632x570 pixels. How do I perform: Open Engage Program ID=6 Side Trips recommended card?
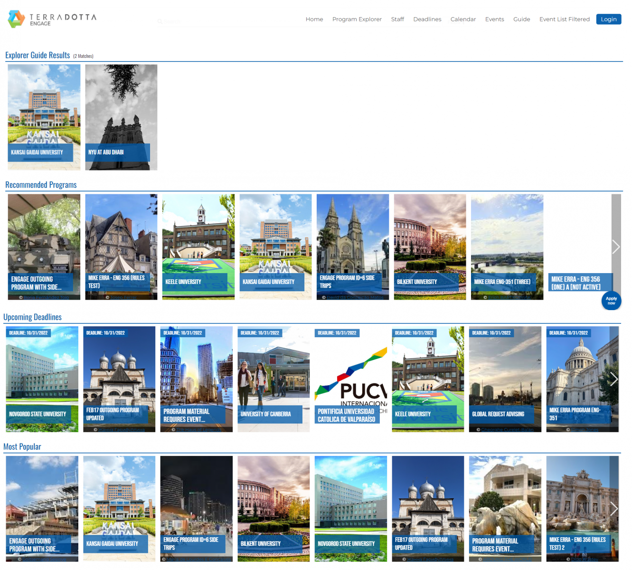pos(353,247)
